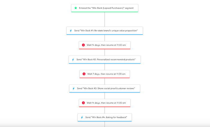Select the Wait 7 days delay card text
The width and height of the screenshot is (210, 127).
pyautogui.click(x=106, y=74)
